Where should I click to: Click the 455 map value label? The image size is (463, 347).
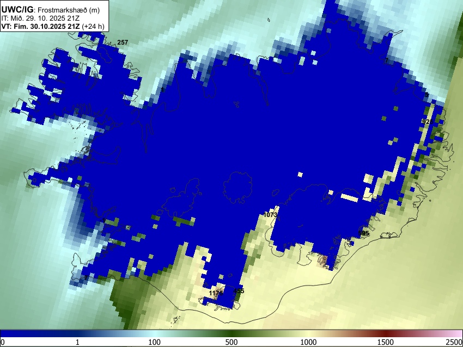239,291
